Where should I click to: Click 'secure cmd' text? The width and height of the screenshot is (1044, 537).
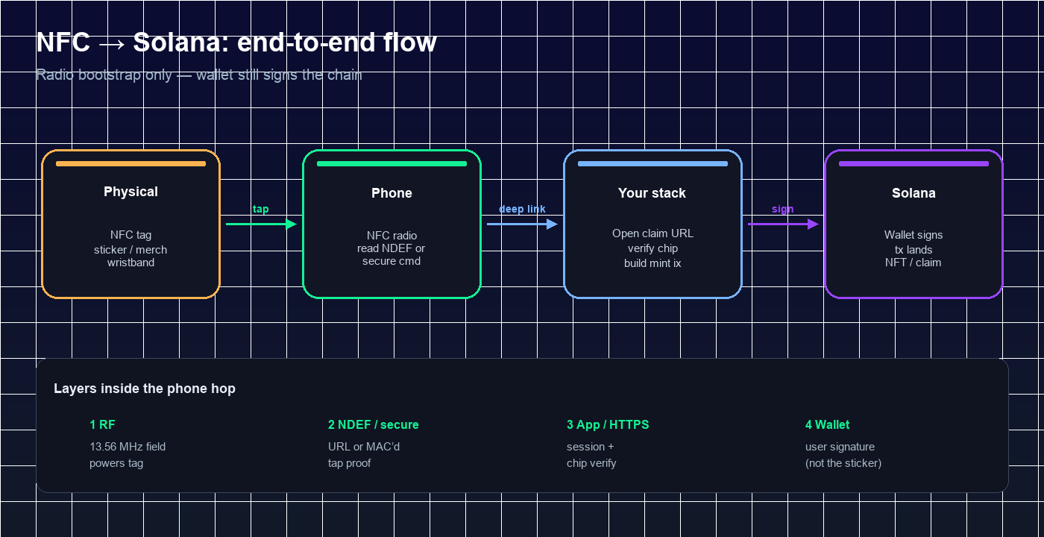(x=391, y=261)
